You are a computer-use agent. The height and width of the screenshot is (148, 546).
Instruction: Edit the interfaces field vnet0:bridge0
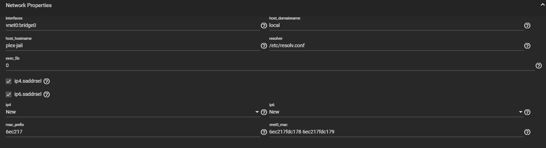tap(133, 26)
